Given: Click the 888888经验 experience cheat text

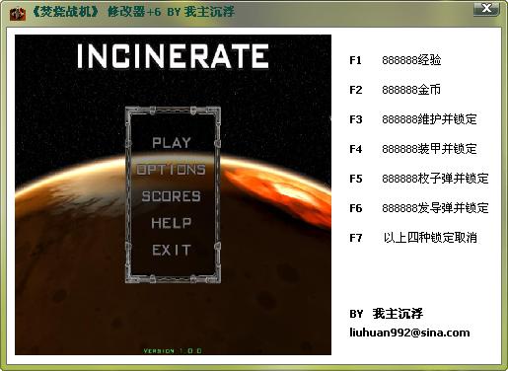Looking at the screenshot, I should tap(411, 60).
